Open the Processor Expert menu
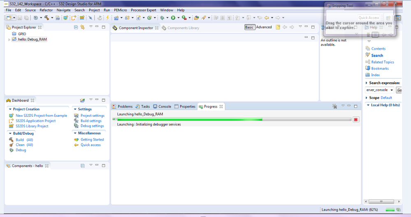 [144, 10]
